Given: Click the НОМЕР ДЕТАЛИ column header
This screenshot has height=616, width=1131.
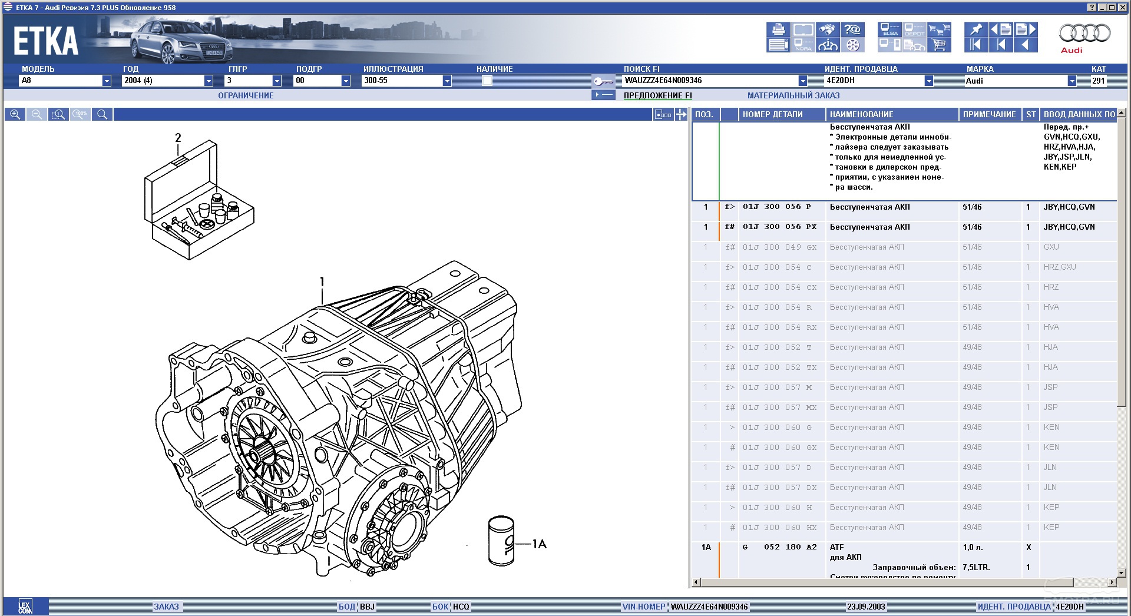Looking at the screenshot, I should [782, 114].
